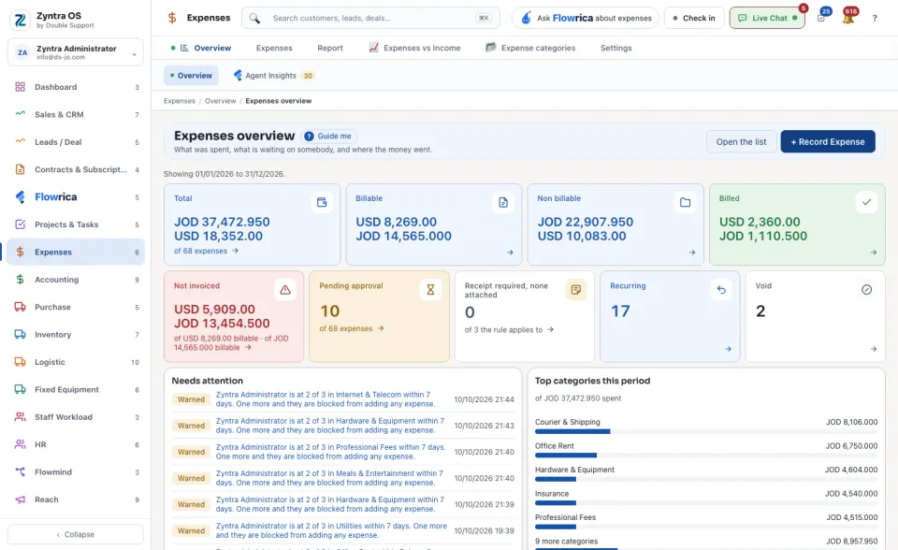Screen dimensions: 898x550
Task: Click the folder icon on Non billable card
Action: 685,202
